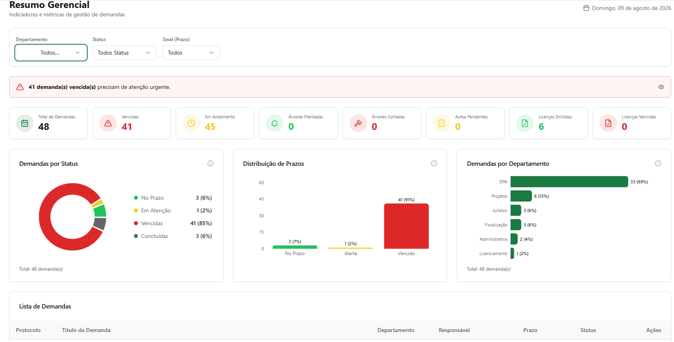Click the Prazo column header
674x342 pixels.
pos(530,330)
